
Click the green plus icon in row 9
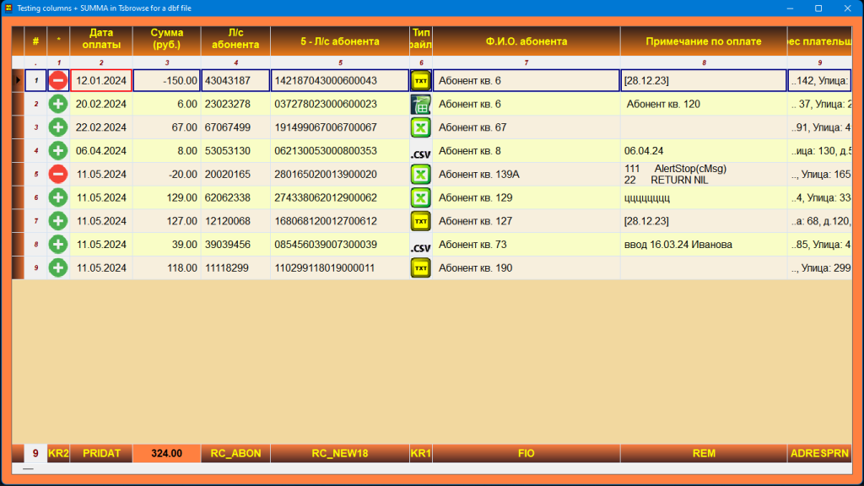(58, 267)
